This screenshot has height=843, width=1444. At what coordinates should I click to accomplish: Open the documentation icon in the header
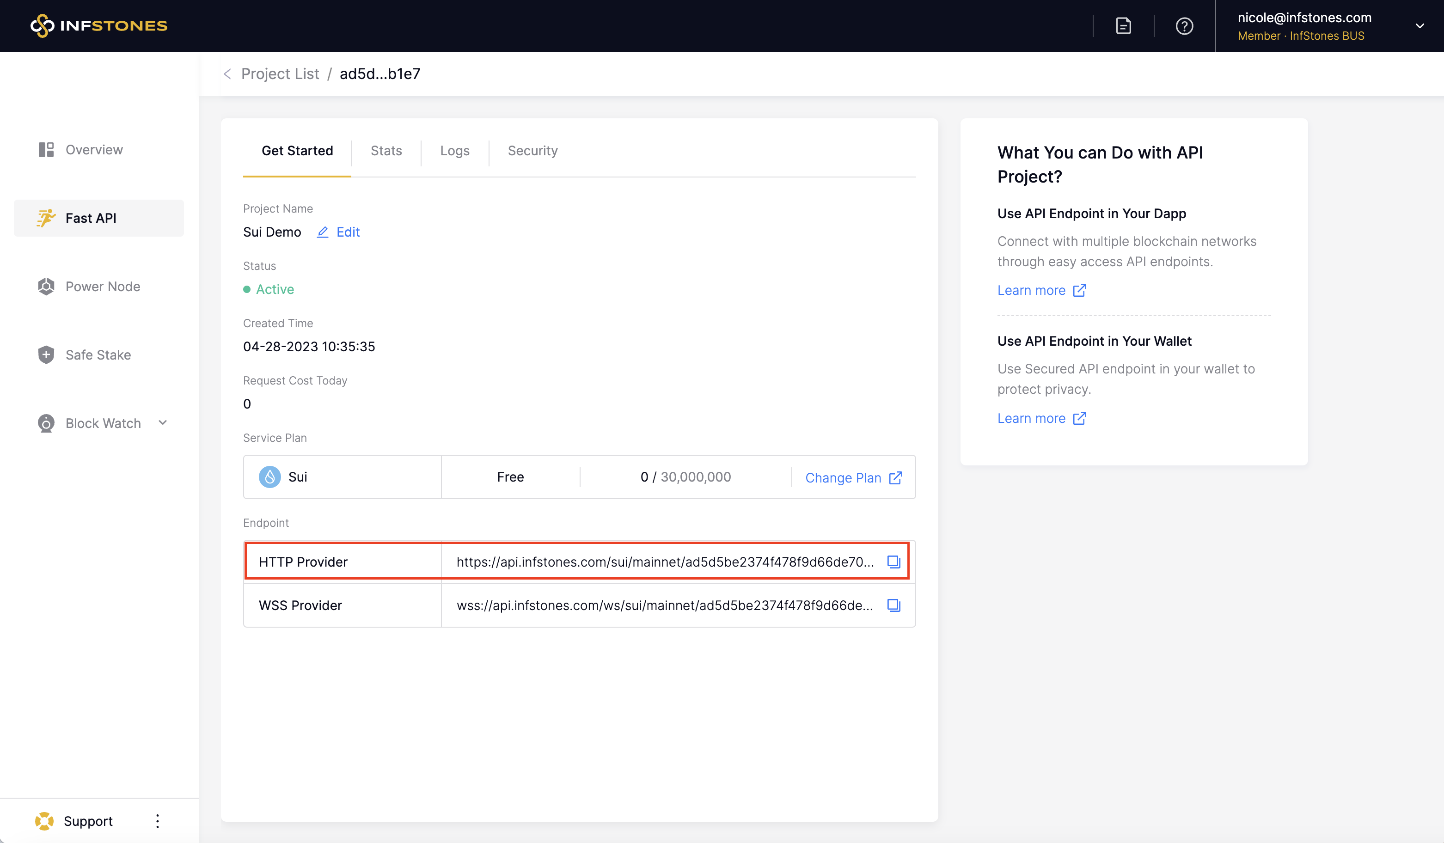click(1123, 26)
